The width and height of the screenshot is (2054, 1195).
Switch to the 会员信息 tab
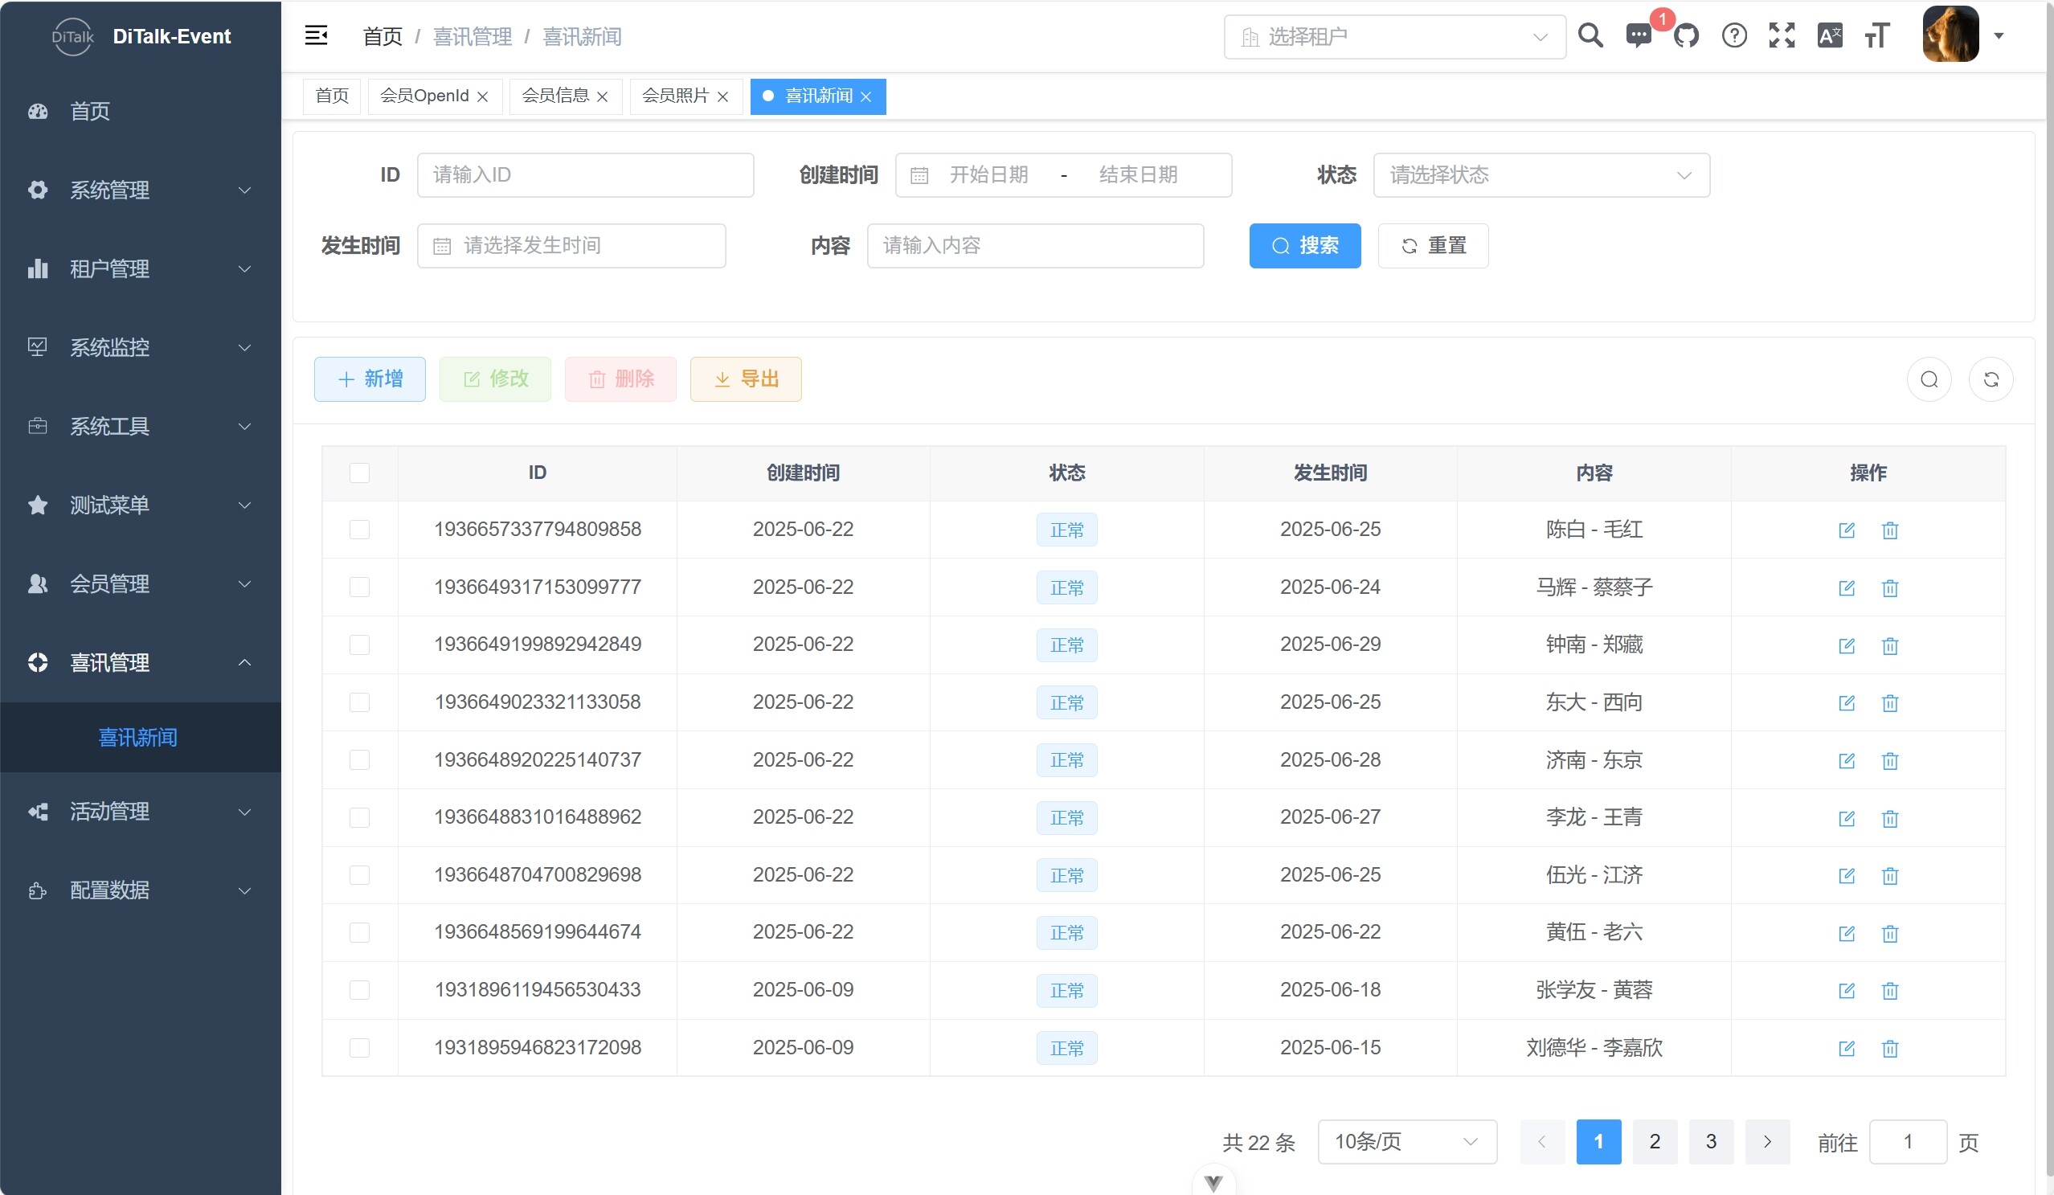point(556,96)
